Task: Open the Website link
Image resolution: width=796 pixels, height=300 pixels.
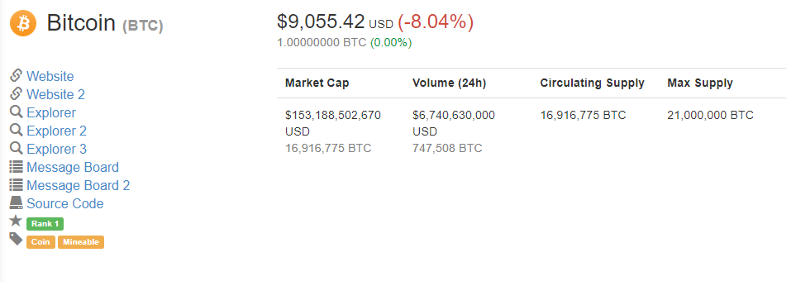Action: click(x=50, y=76)
